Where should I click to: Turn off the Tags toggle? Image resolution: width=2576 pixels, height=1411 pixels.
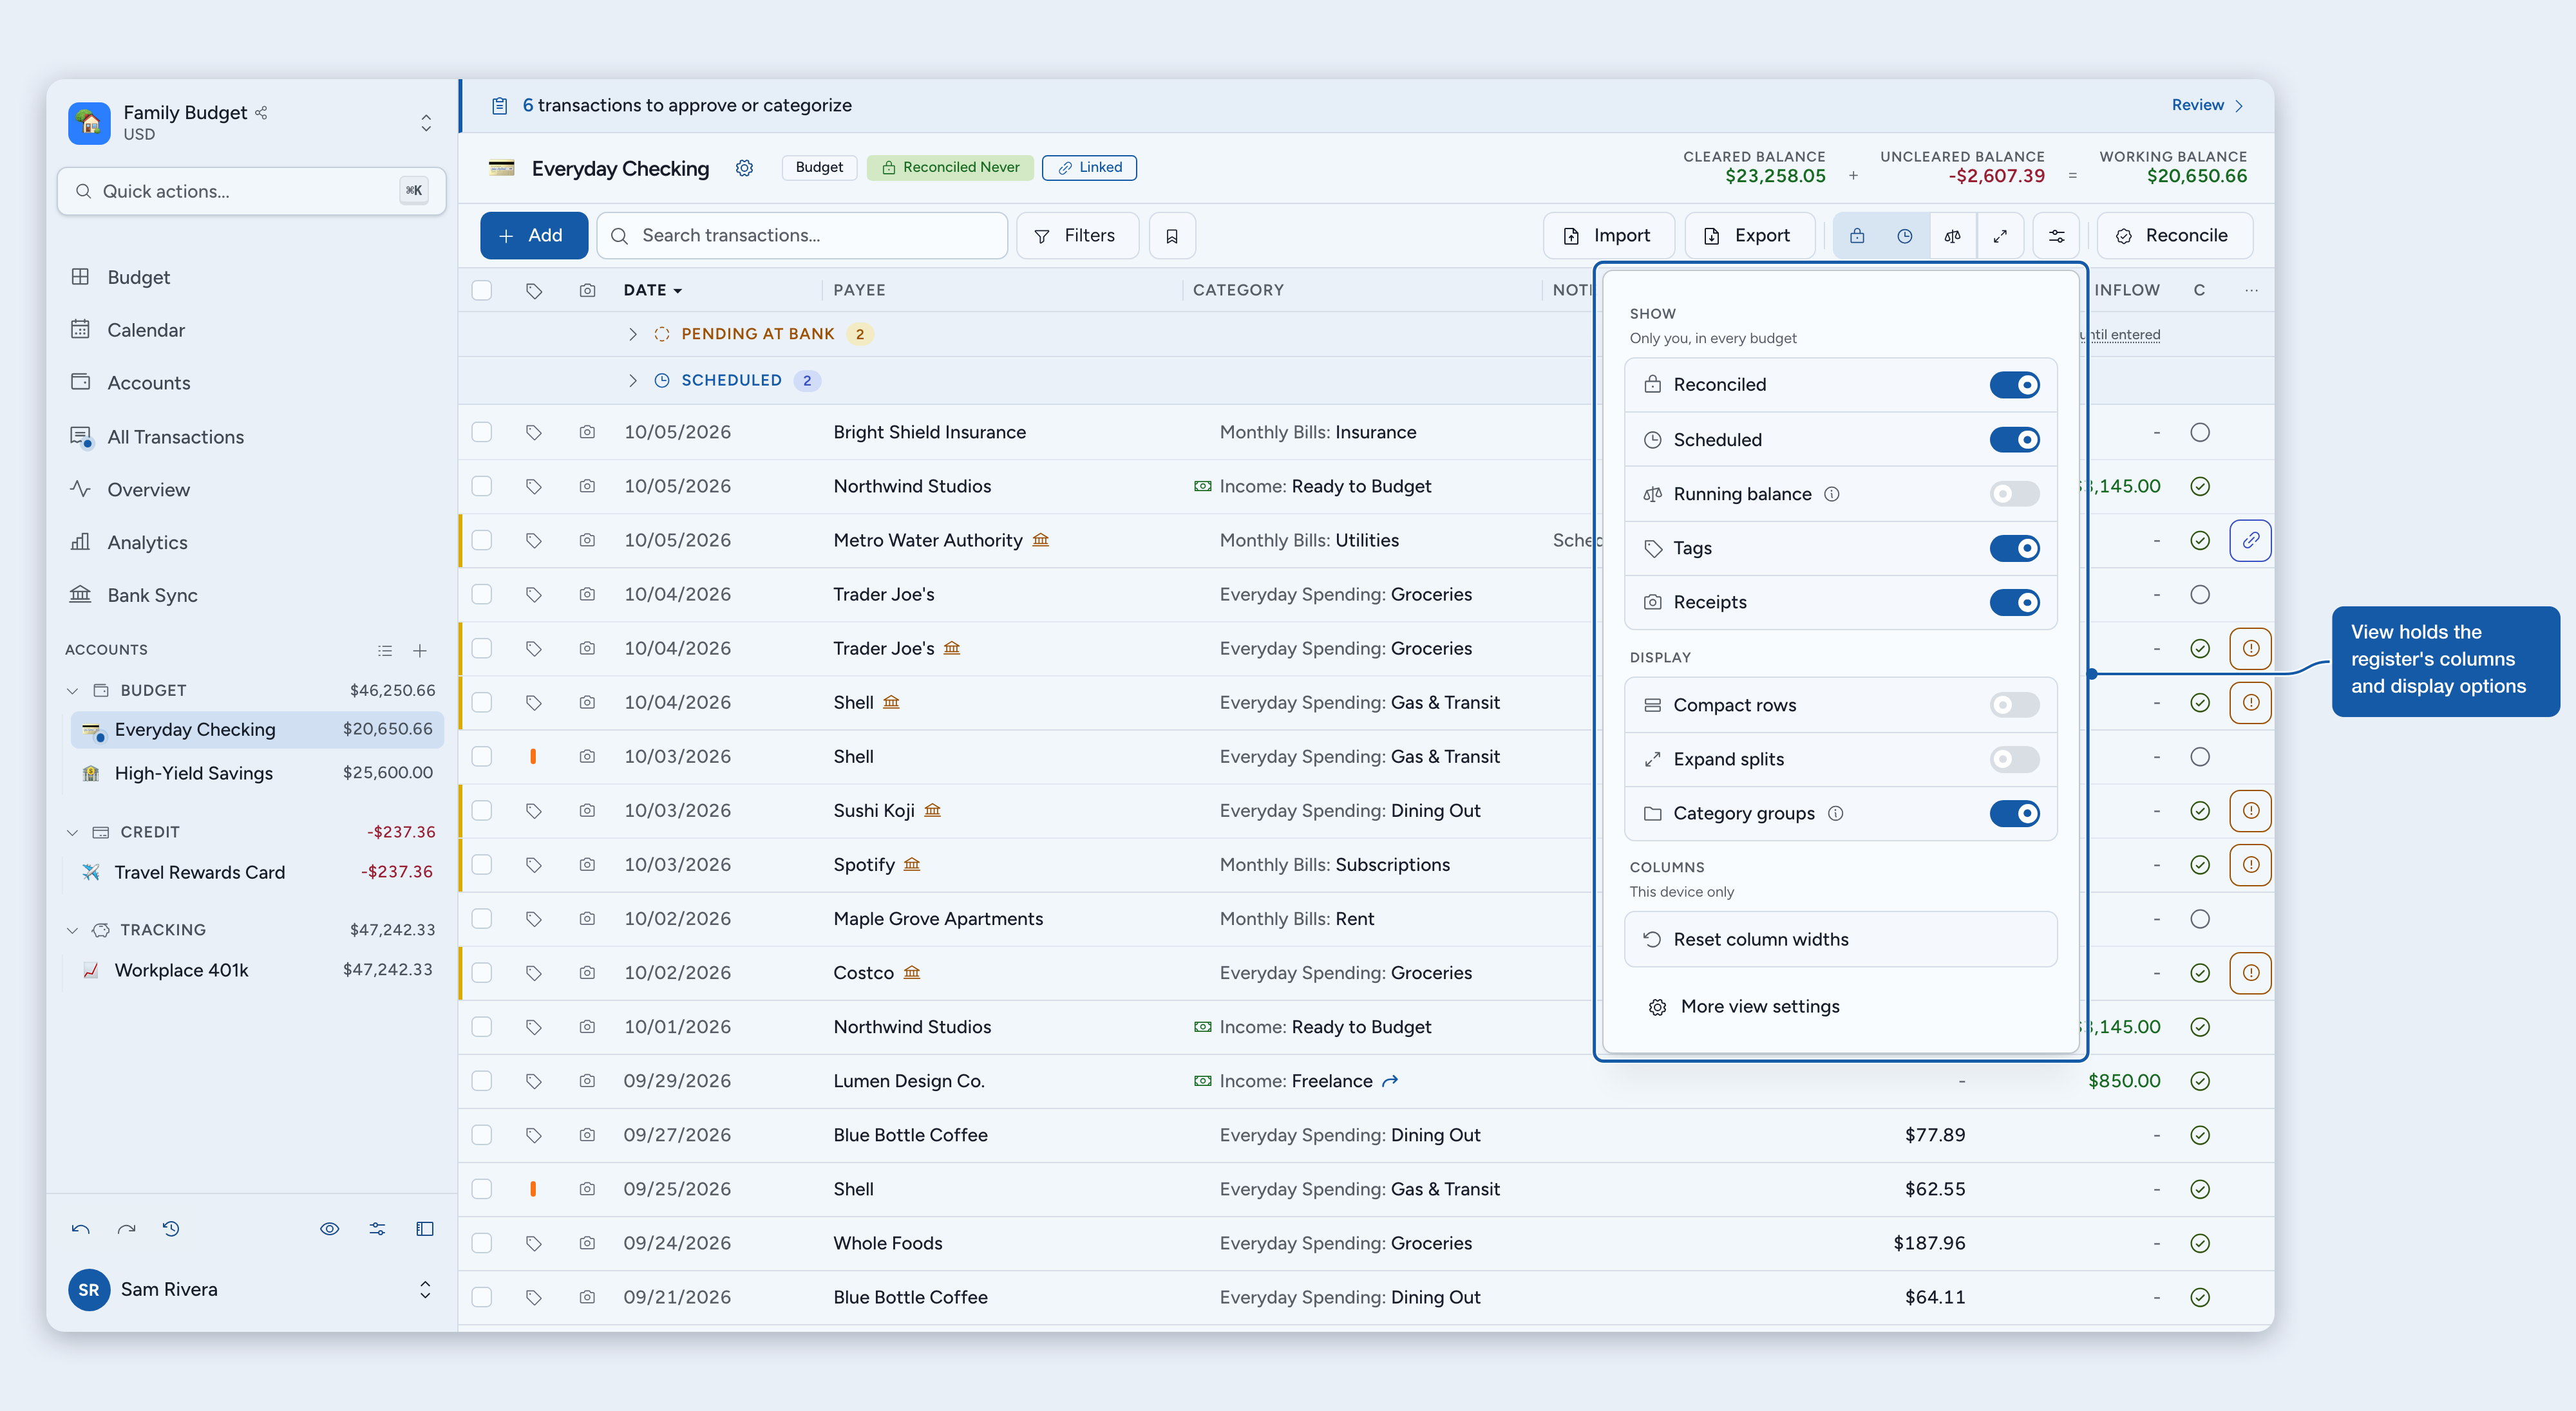tap(2014, 548)
